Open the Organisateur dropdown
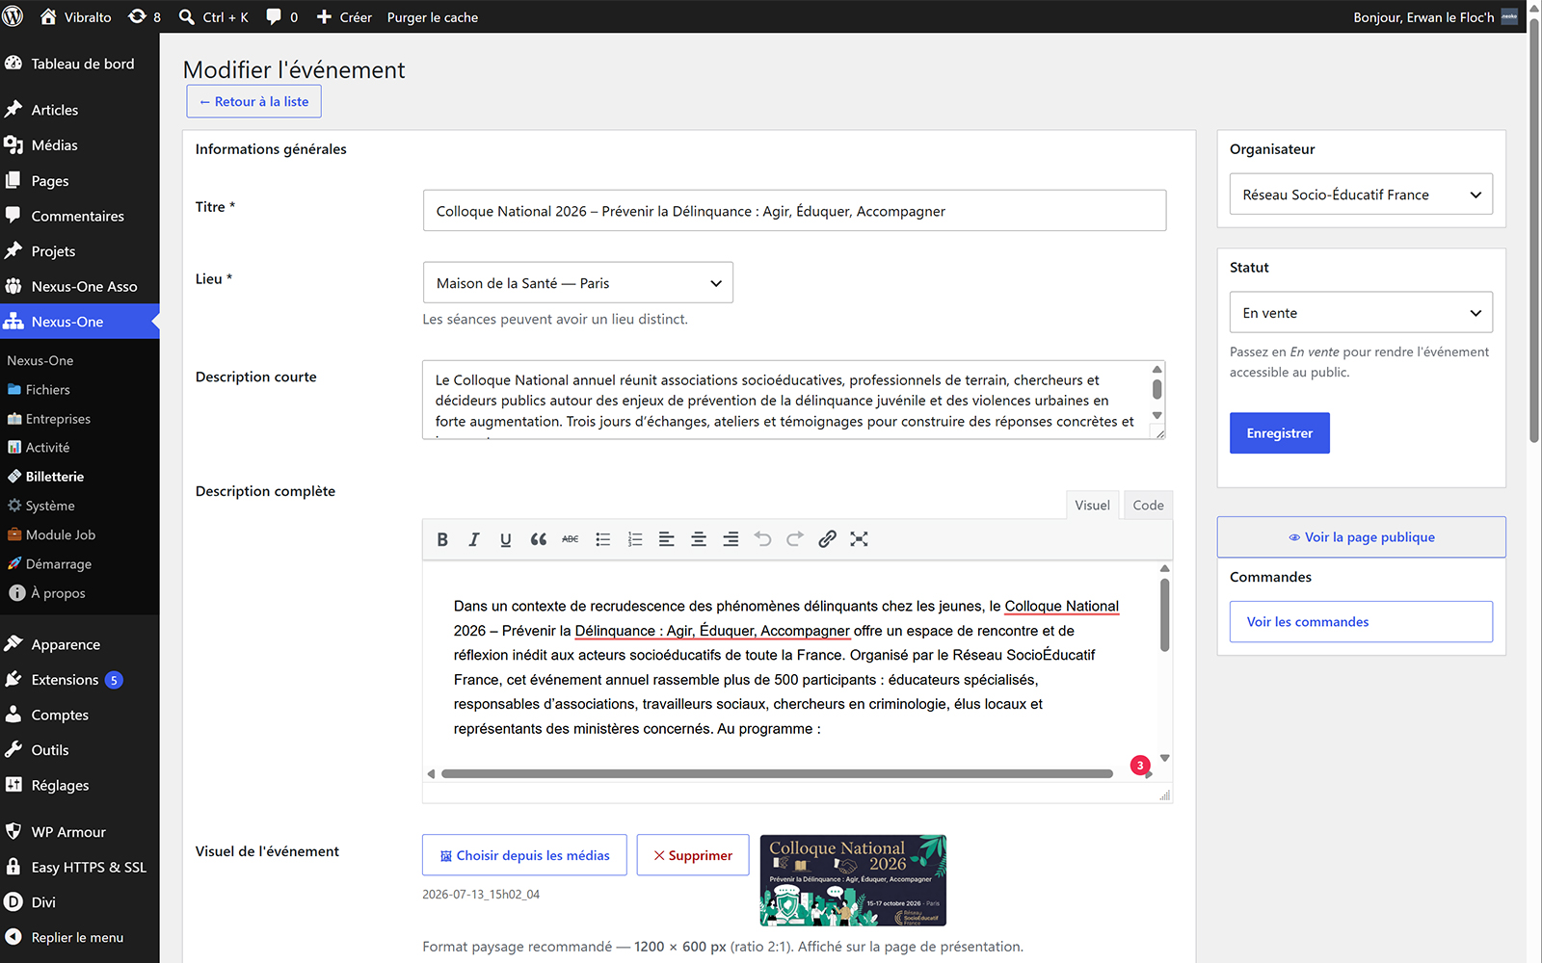1542x963 pixels. [1361, 195]
